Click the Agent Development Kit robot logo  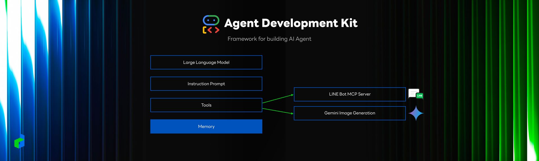pyautogui.click(x=211, y=24)
